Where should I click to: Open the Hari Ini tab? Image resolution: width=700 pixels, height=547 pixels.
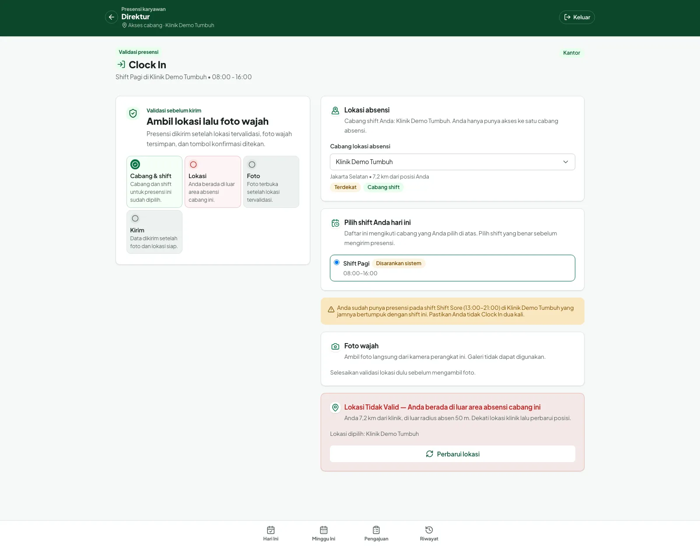(271, 533)
